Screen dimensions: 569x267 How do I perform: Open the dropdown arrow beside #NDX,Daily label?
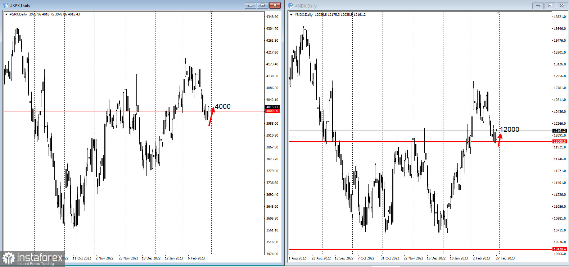tap(292, 15)
